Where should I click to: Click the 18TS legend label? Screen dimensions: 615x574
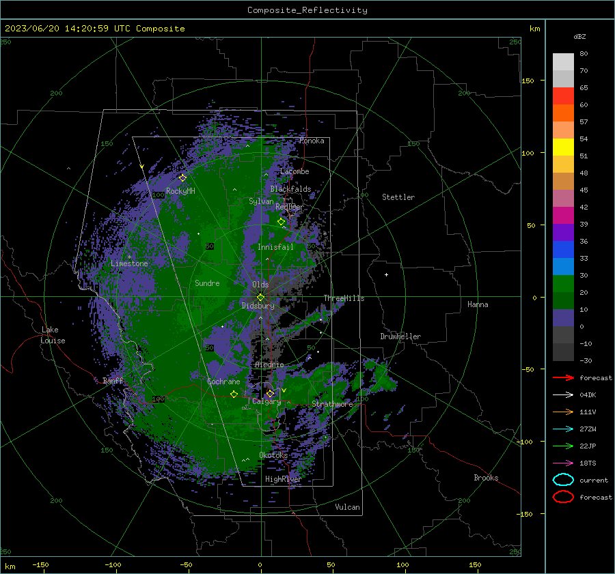pos(588,463)
